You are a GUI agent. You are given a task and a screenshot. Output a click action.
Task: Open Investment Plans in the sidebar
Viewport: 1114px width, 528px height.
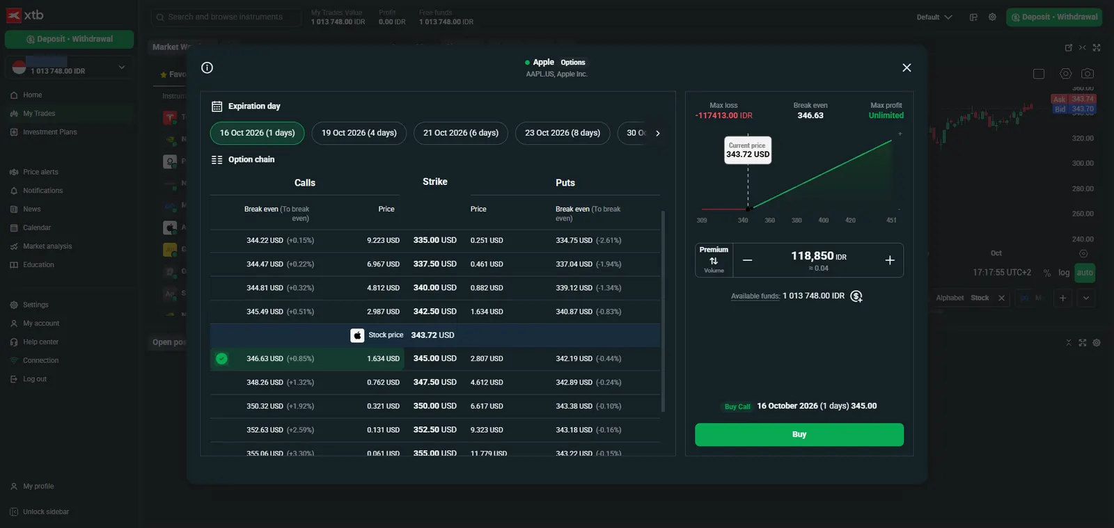coord(50,132)
